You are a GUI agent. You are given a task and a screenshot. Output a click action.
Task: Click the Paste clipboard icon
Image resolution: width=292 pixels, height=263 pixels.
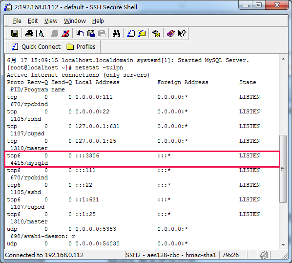(x=91, y=34)
